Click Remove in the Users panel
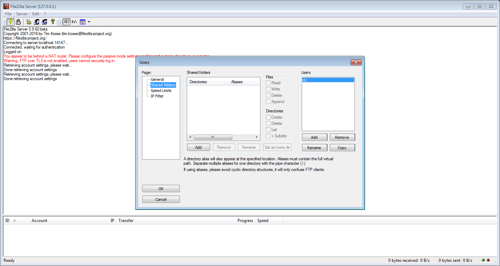The image size is (500, 266). tap(342, 137)
